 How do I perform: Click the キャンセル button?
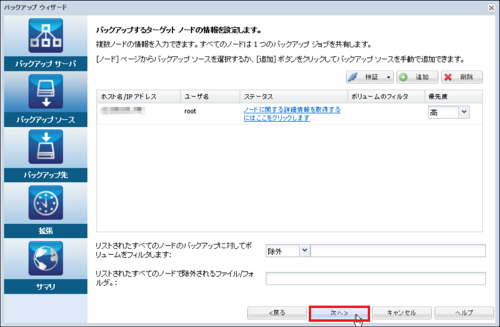[402, 313]
